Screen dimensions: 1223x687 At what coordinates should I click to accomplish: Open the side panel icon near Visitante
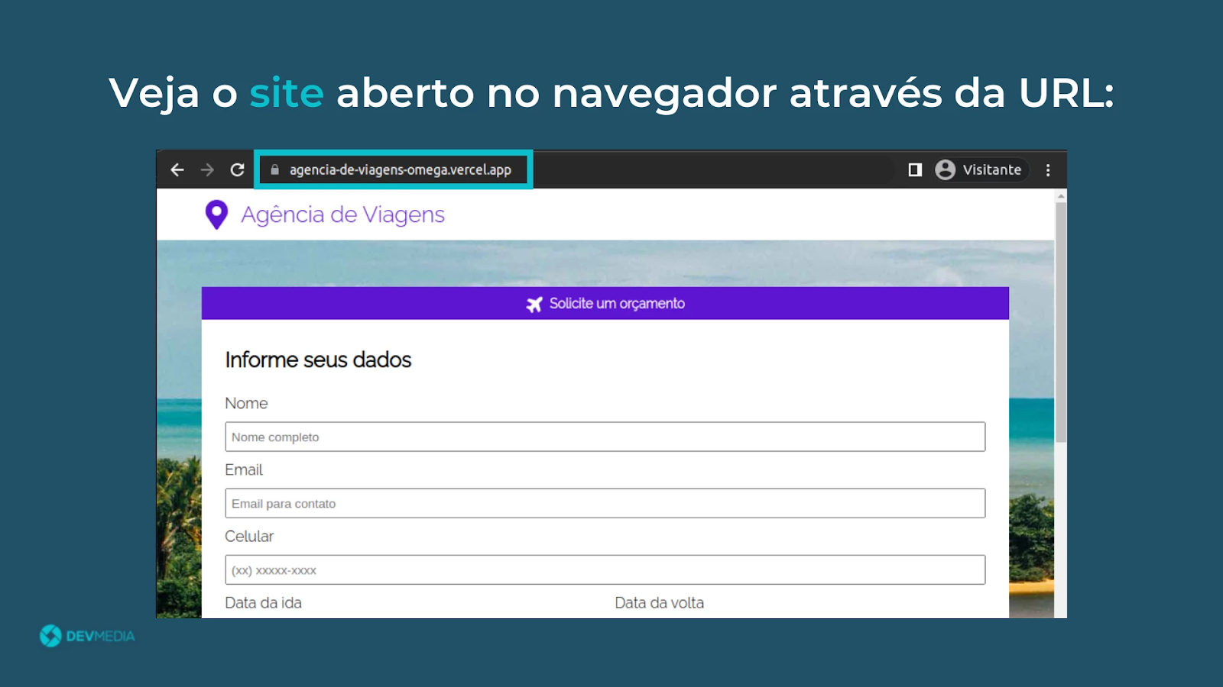click(913, 169)
